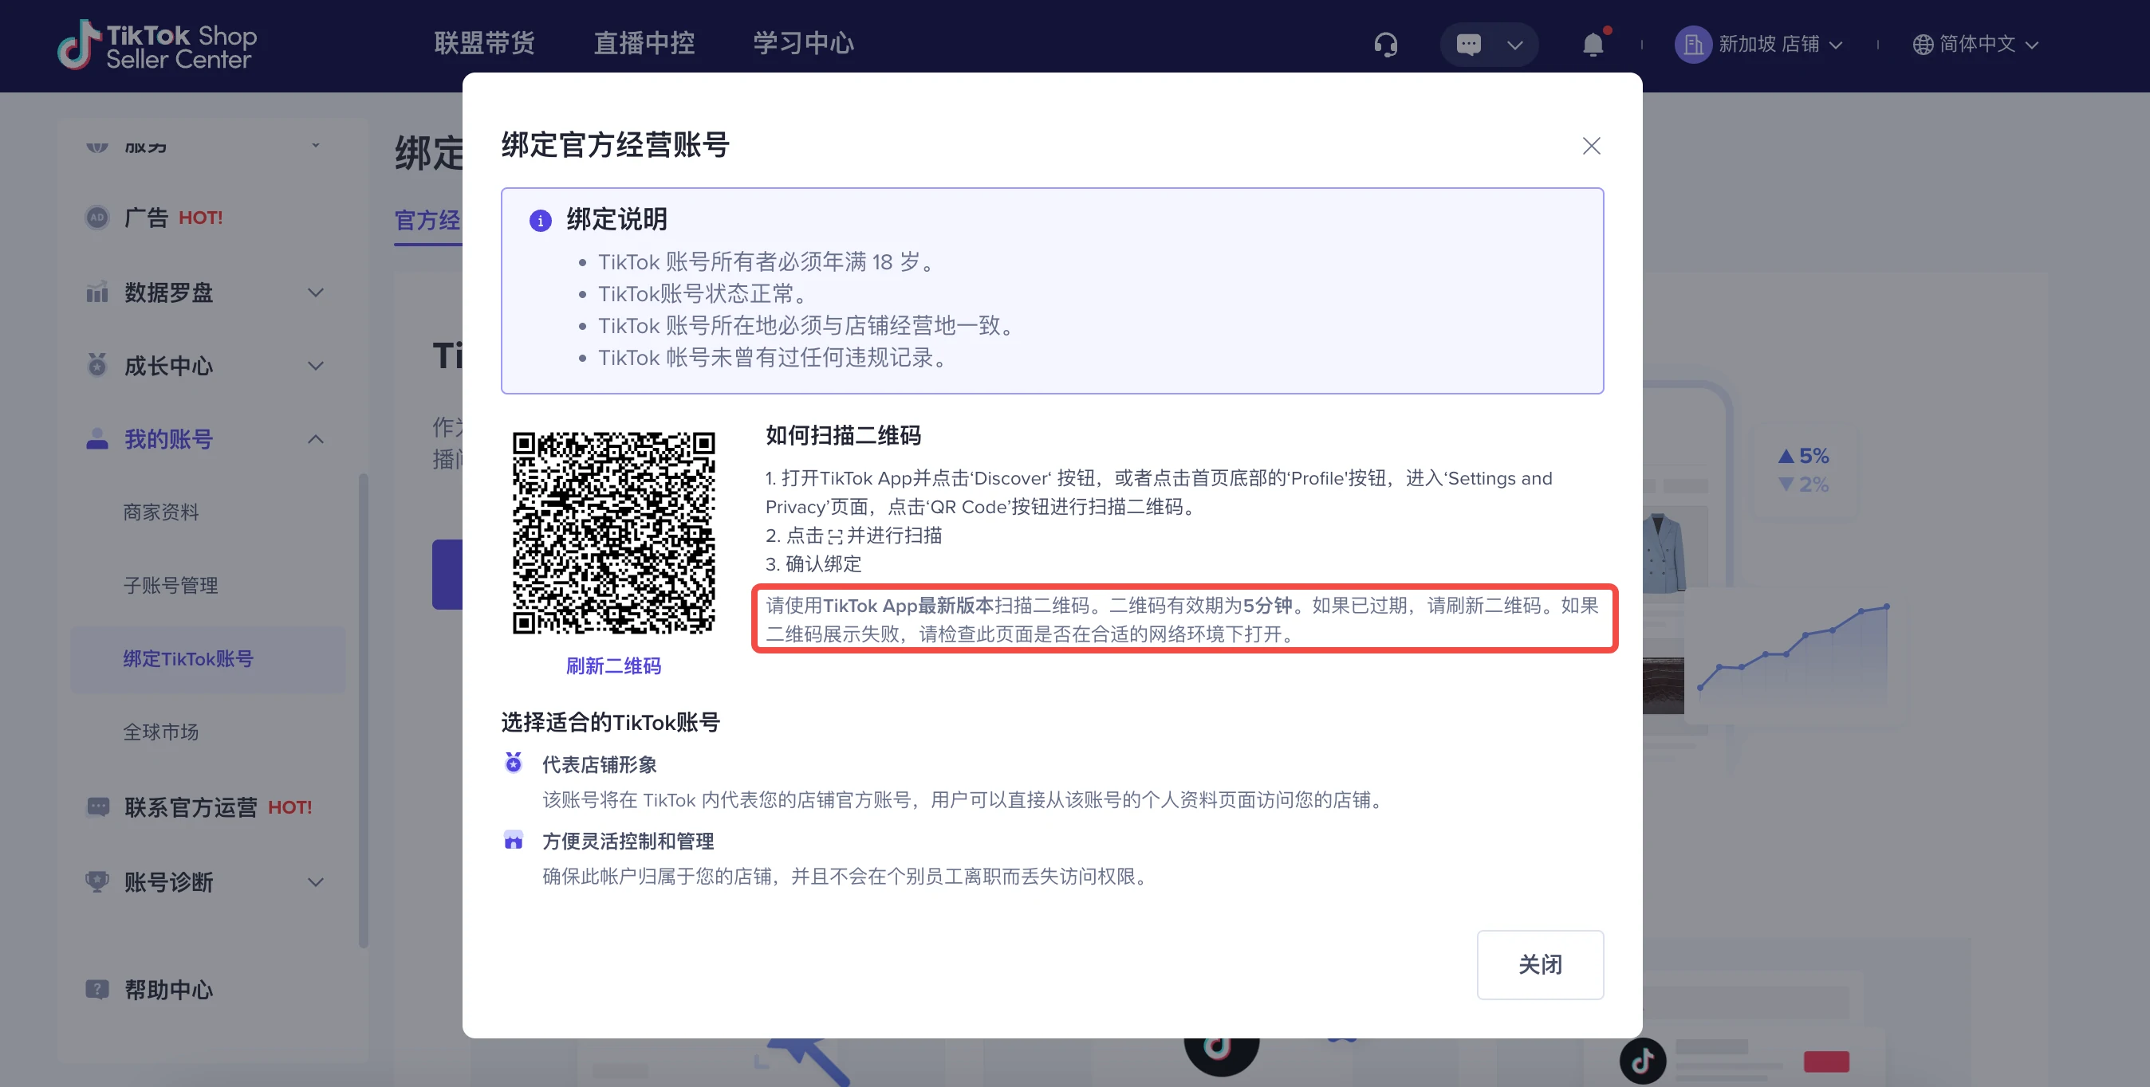Click the globe language icon
The image size is (2150, 1087).
click(x=1922, y=44)
